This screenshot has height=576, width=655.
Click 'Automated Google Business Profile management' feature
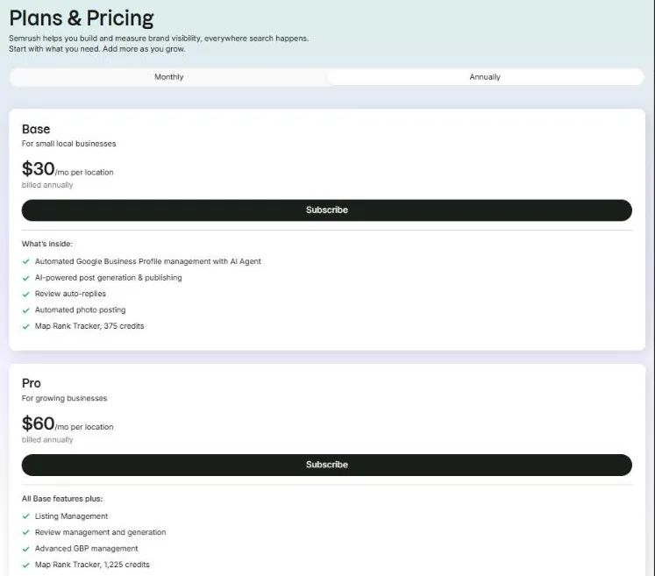click(x=148, y=261)
